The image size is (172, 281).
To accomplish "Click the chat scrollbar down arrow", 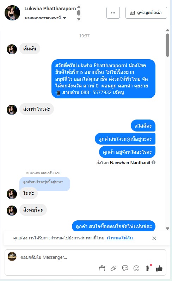I will pos(167,228).
